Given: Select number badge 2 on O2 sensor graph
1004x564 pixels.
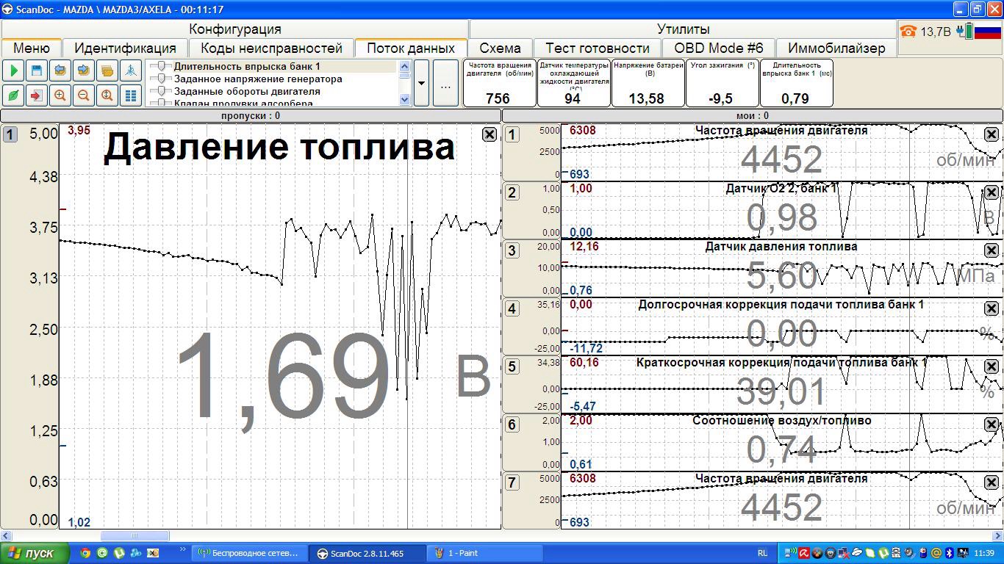Looking at the screenshot, I should coord(512,192).
